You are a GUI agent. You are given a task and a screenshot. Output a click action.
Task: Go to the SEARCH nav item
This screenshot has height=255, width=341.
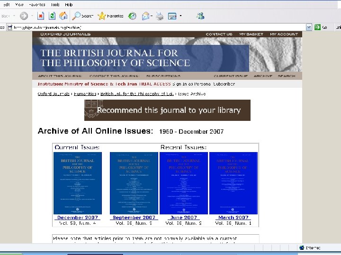[287, 76]
